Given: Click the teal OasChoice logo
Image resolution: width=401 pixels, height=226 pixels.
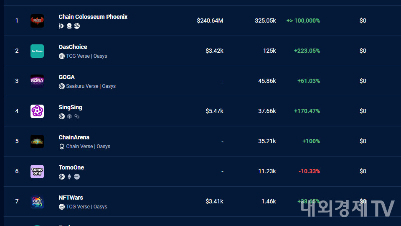Looking at the screenshot, I should tap(37, 51).
